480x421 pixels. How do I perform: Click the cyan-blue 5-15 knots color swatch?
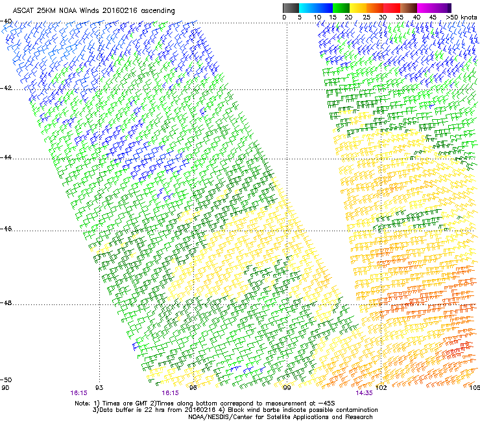click(x=316, y=8)
